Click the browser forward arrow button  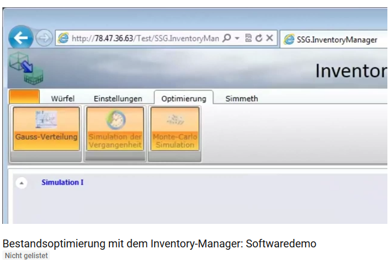[x=45, y=39]
